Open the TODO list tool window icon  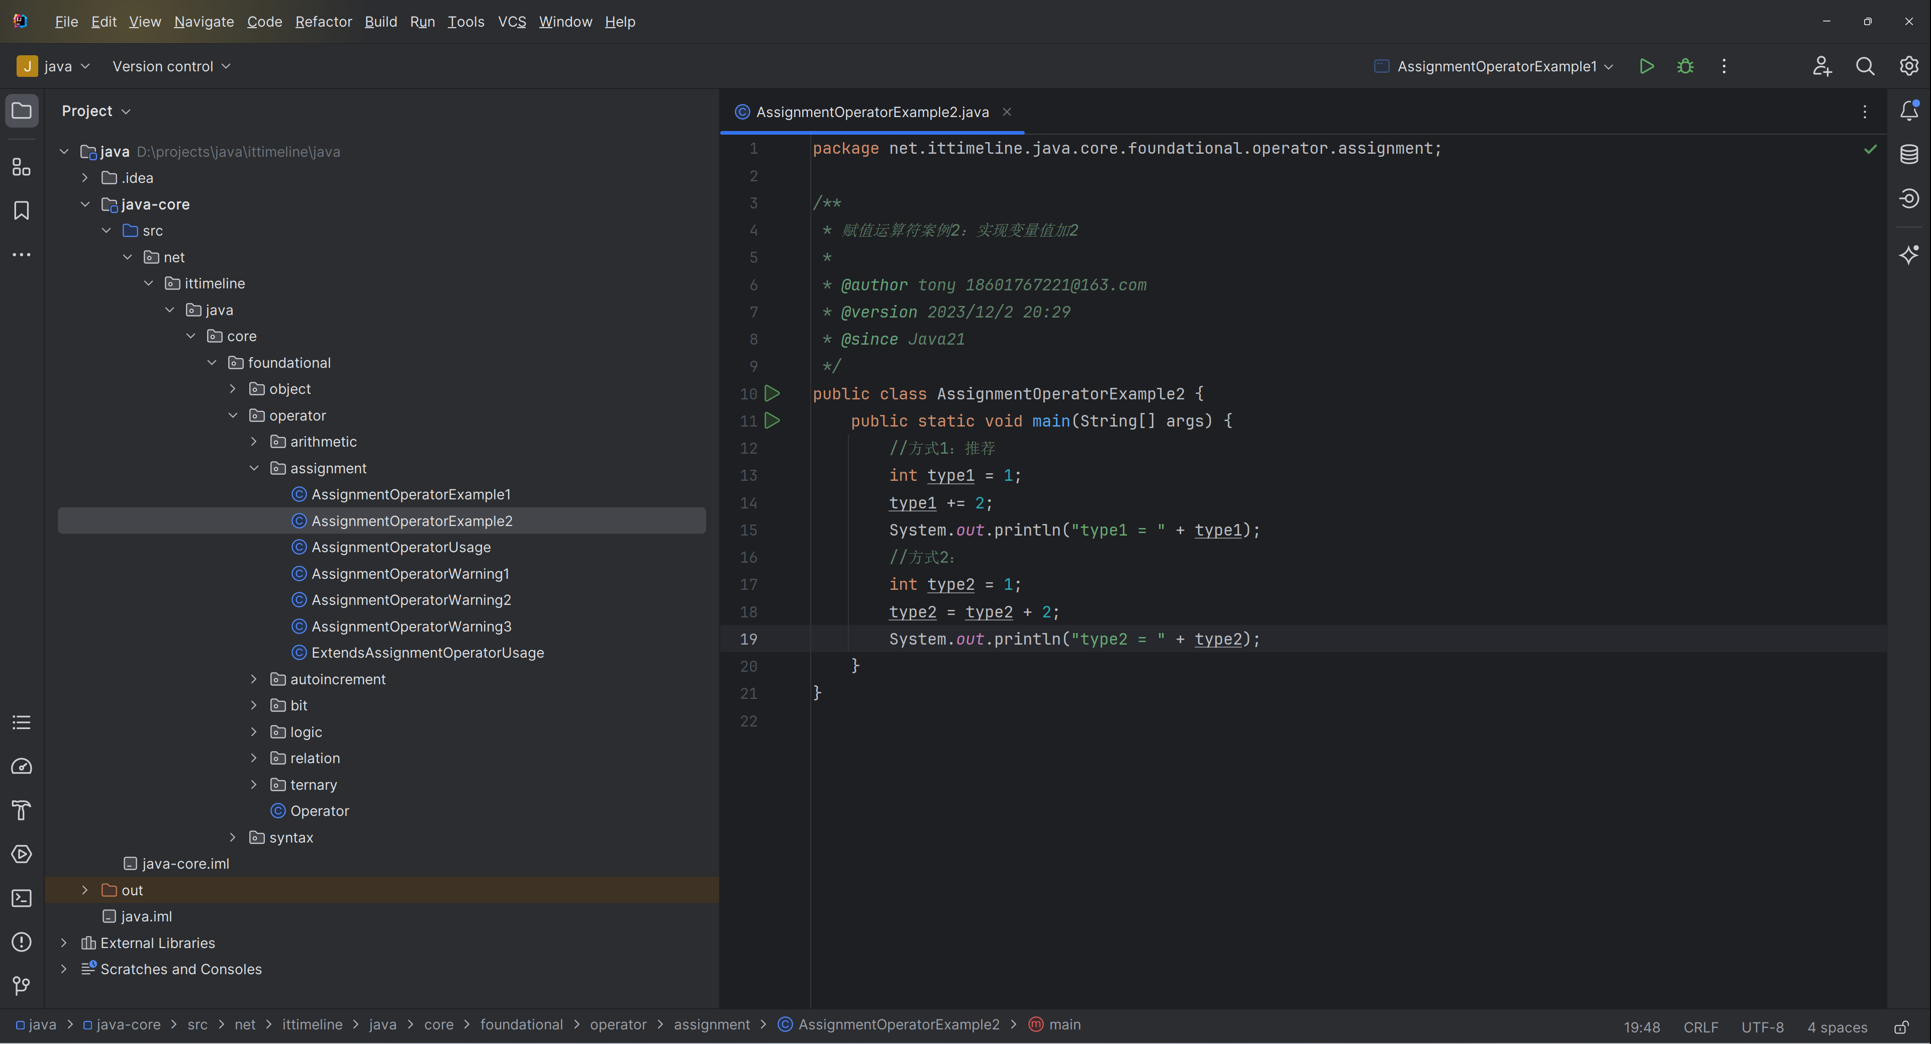click(x=22, y=722)
